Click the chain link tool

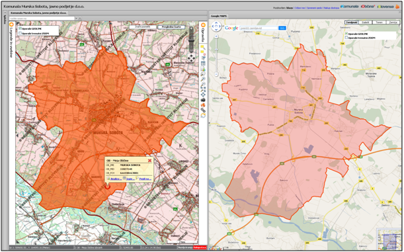pos(203,110)
